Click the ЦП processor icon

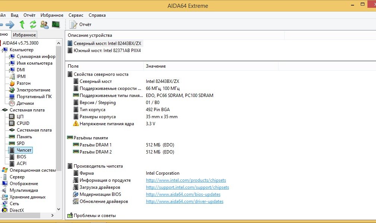click(12, 117)
